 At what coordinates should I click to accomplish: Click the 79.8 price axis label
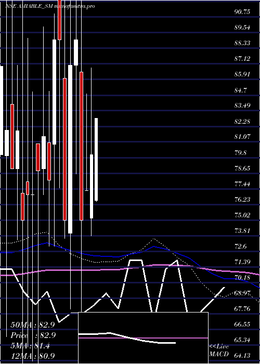(x=241, y=152)
